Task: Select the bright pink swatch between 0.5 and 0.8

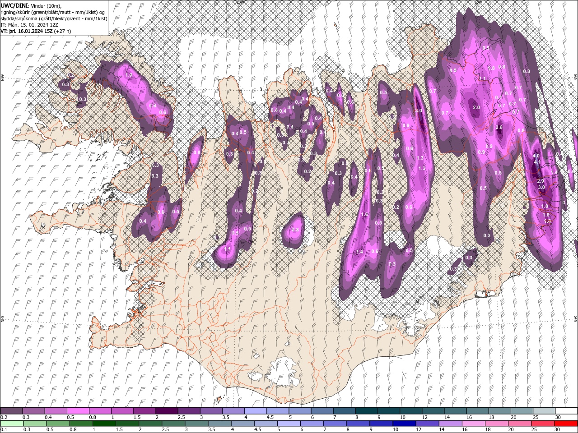Action: point(78,411)
